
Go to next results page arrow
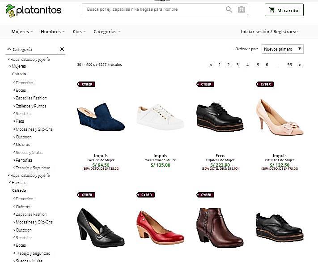[300, 65]
